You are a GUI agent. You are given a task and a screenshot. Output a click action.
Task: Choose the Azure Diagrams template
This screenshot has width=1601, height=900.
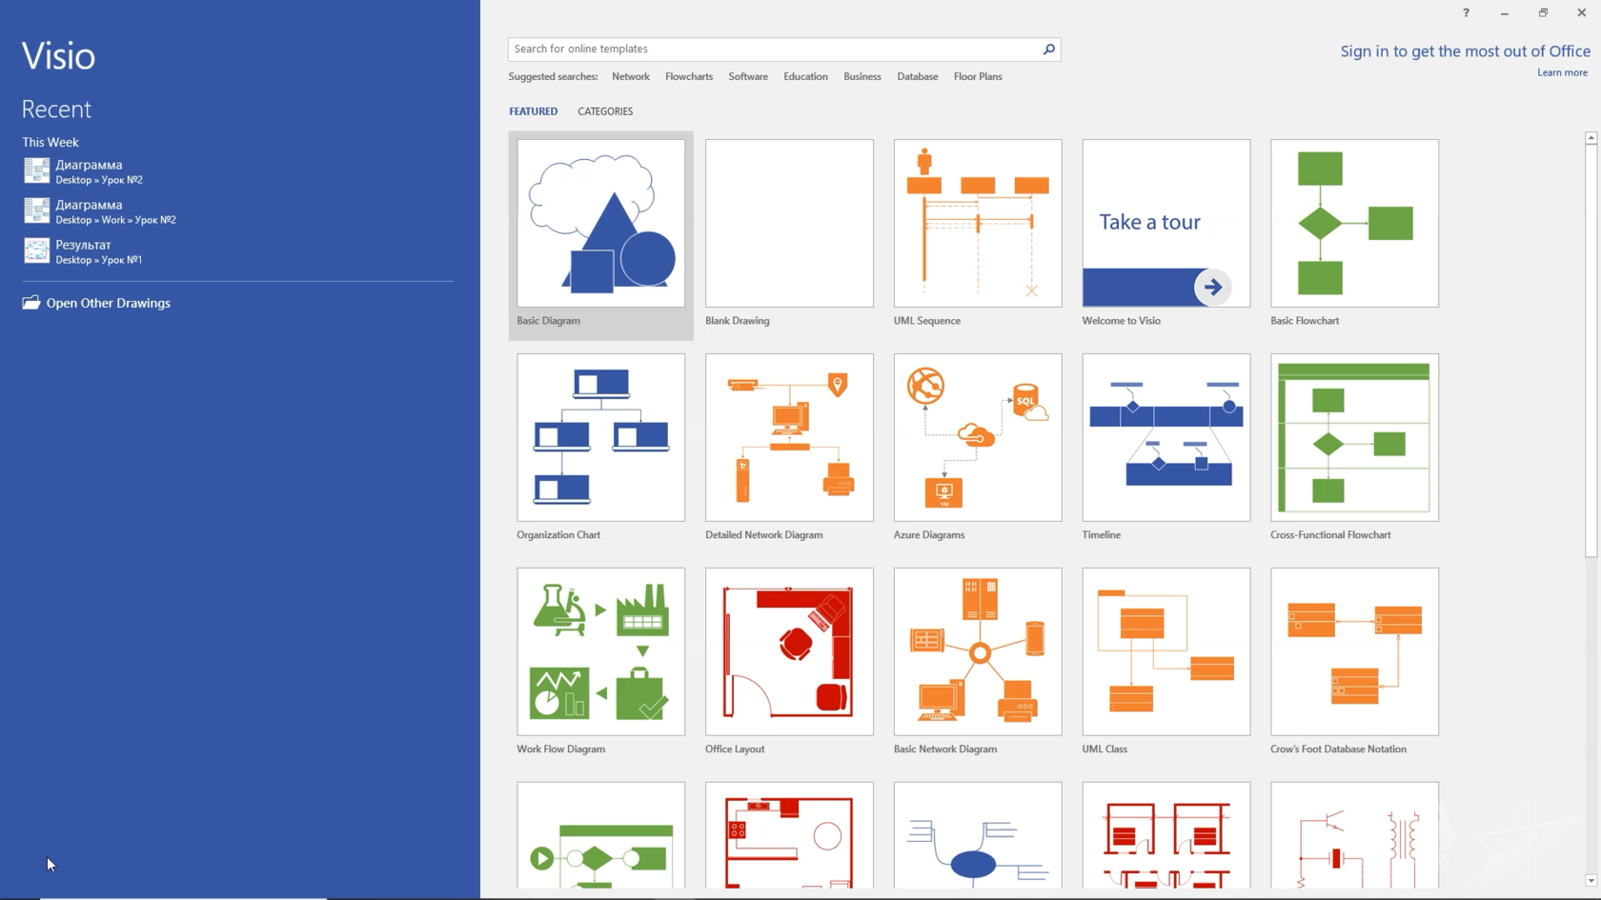coord(978,437)
